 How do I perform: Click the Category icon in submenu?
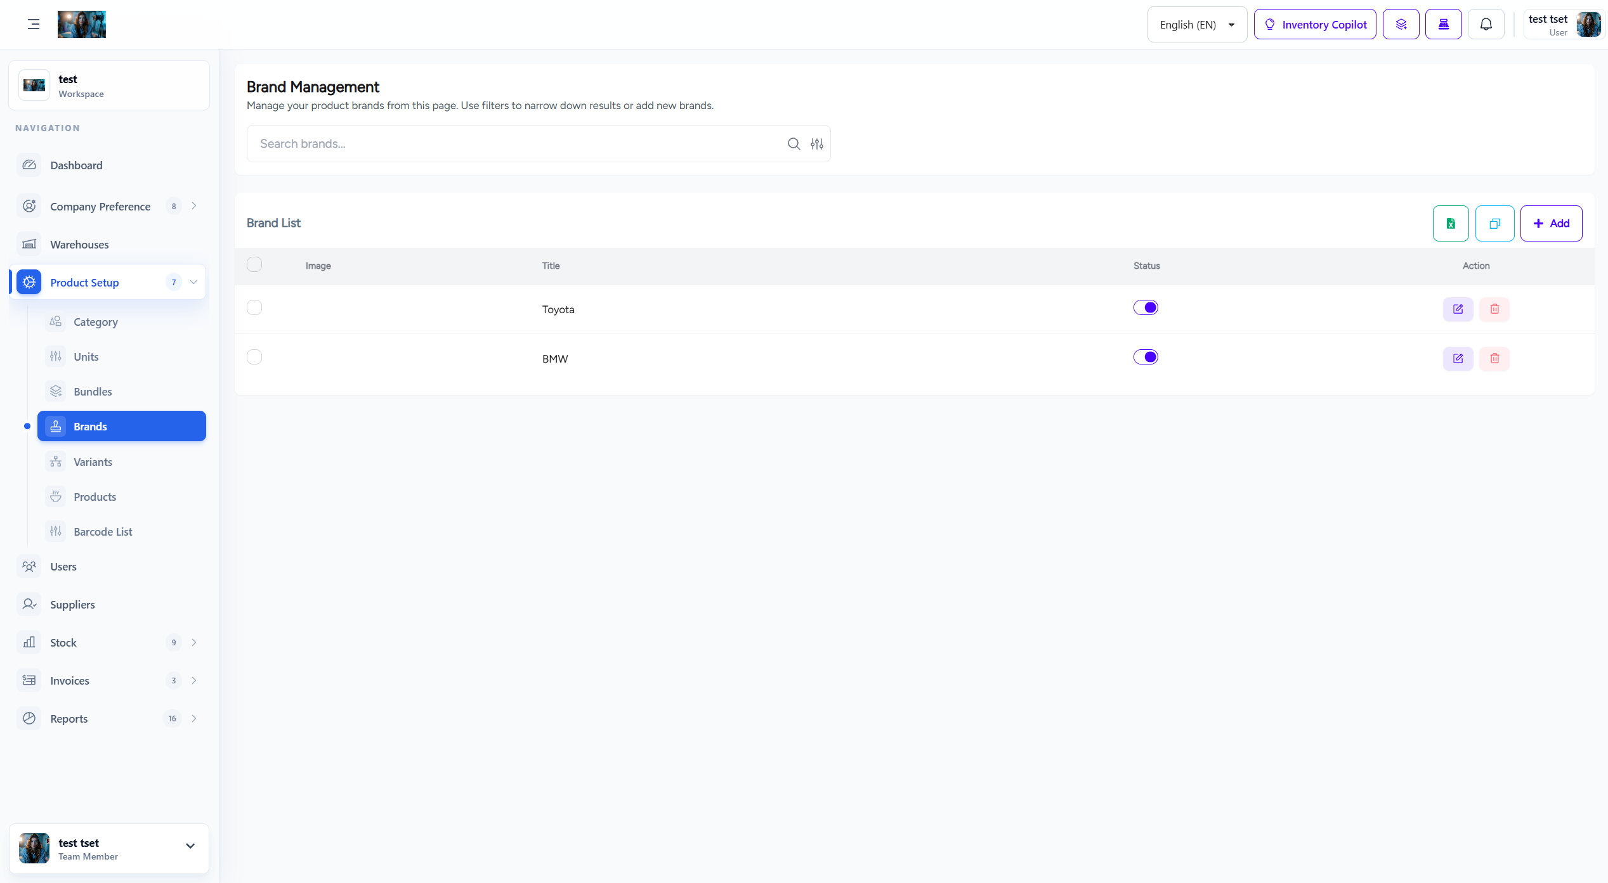click(56, 321)
